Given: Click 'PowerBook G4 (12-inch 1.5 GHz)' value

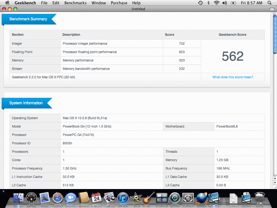Looking at the screenshot, I should [87, 126].
